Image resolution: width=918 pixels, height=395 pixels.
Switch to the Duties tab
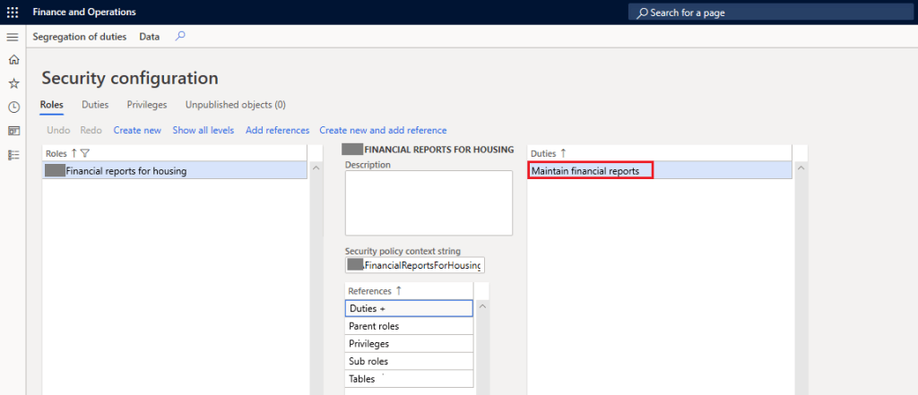95,105
